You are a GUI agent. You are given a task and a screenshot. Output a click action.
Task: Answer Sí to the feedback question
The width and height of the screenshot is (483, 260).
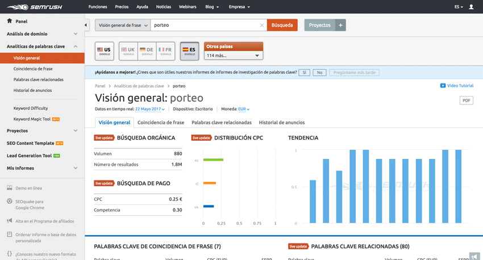(x=305, y=73)
